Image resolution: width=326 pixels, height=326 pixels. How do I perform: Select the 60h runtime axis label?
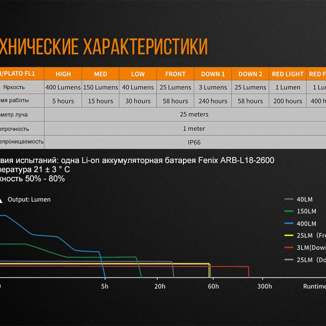click(x=213, y=286)
